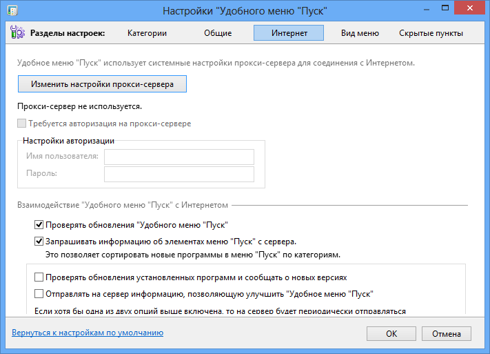Uncheck Запрашивать информацию об элементах меню
Viewport: 490px width, 354px height.
pyautogui.click(x=39, y=242)
